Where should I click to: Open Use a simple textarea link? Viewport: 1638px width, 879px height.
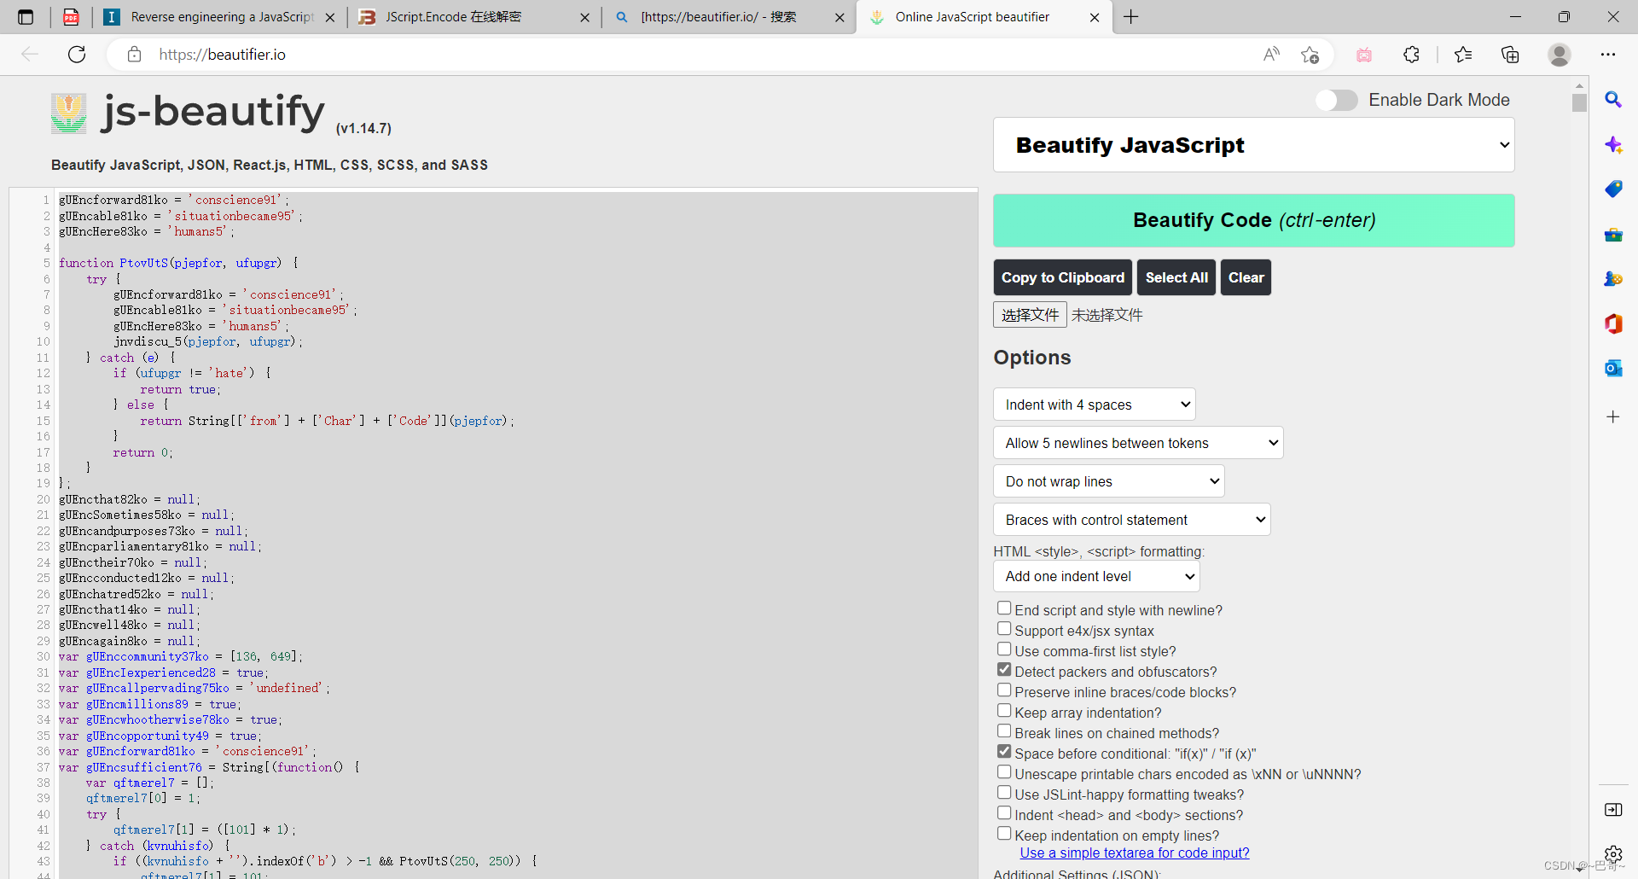click(1134, 853)
